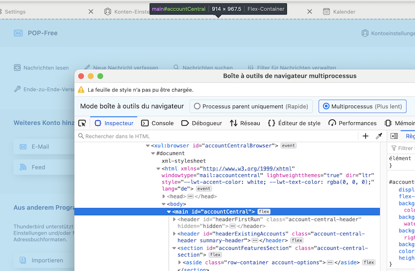The height and width of the screenshot is (271, 415).
Task: Open the Éditeur de style tab
Action: (294, 123)
